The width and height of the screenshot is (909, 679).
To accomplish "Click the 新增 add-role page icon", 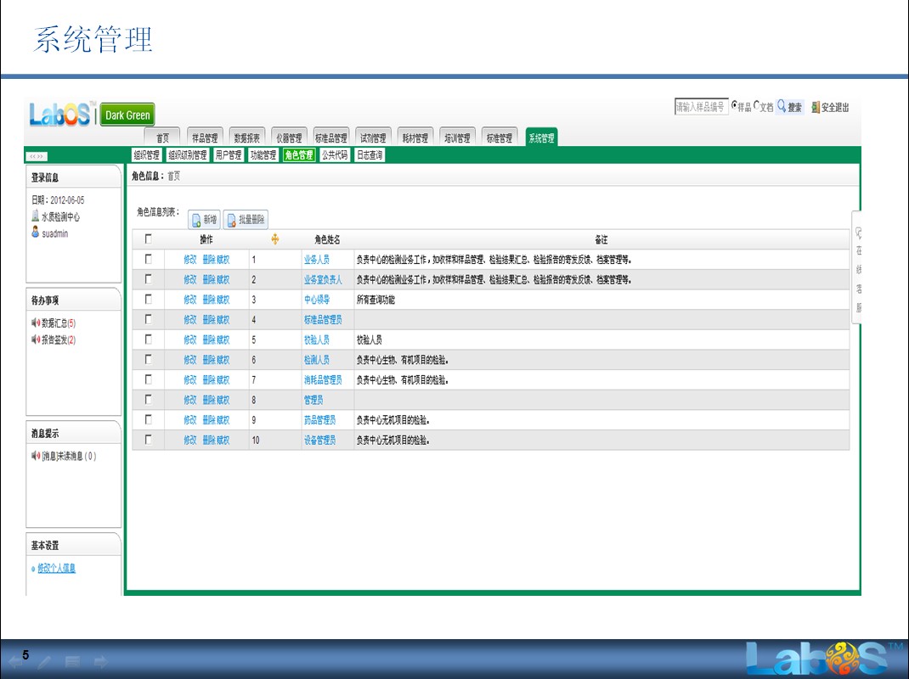I will tap(195, 220).
